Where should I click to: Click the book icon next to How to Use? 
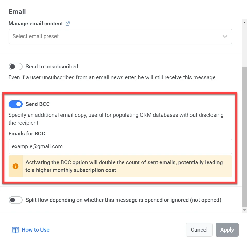click(x=16, y=230)
